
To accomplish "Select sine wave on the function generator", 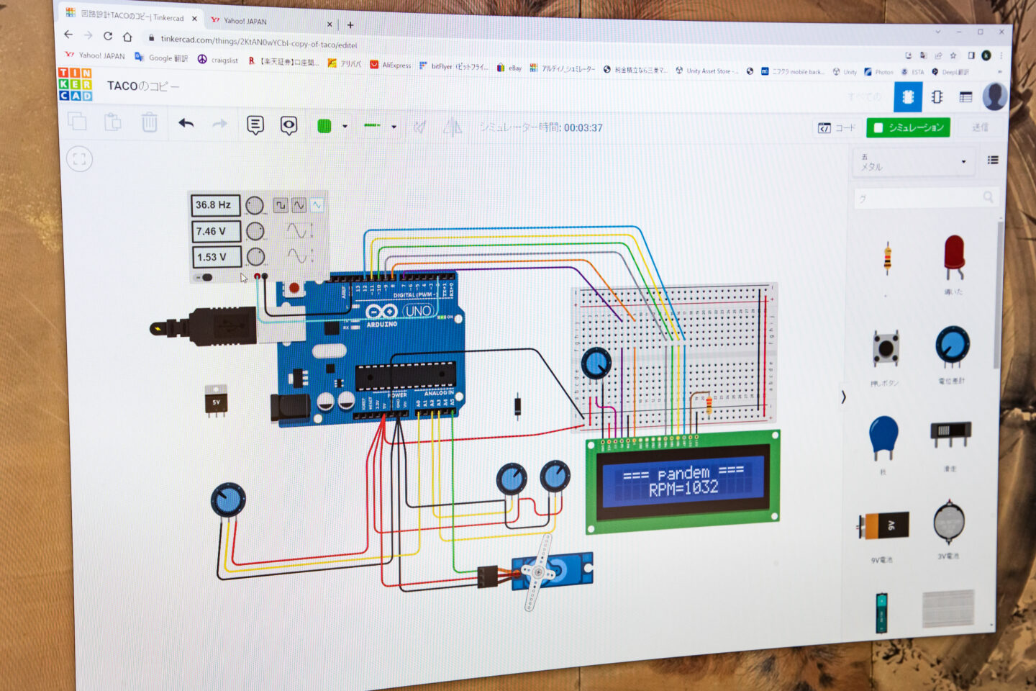I will [x=299, y=206].
